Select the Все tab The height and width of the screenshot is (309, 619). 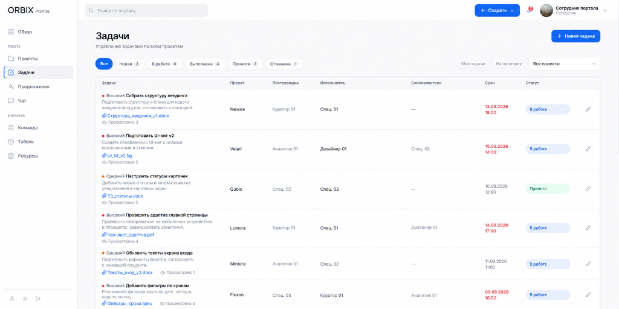(x=104, y=64)
